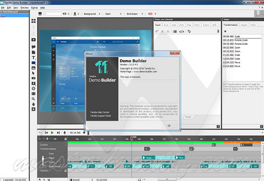Click the red playhead marker on timeline
264x181 pixels.
[132, 138]
